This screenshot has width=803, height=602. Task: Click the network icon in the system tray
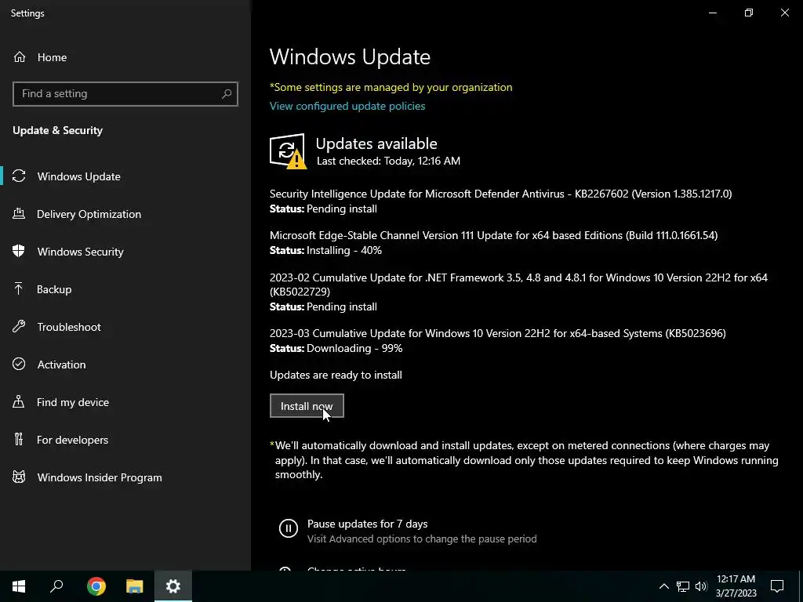point(683,586)
